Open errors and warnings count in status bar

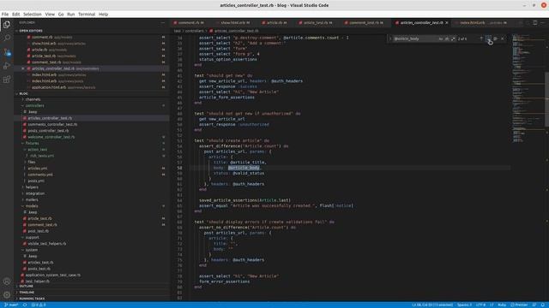[39, 305]
